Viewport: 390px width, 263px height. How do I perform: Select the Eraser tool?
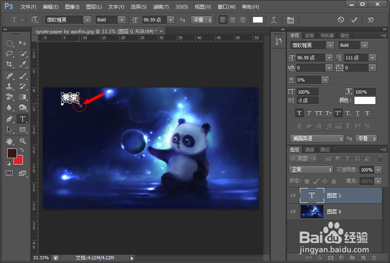(9, 96)
